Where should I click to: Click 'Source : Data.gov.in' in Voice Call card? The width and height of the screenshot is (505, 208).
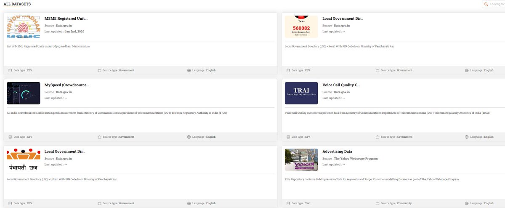(336, 92)
